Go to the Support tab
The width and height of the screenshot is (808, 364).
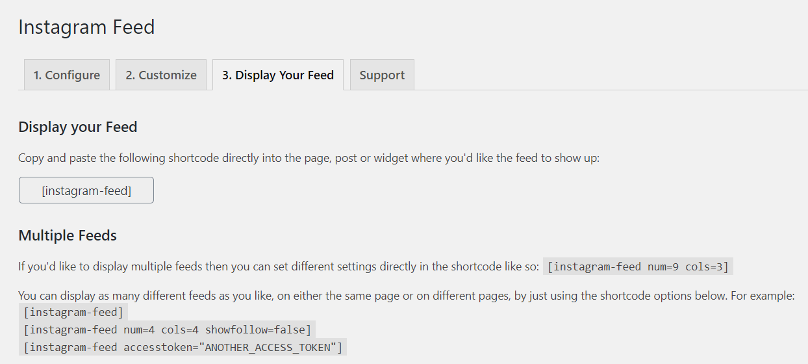382,75
